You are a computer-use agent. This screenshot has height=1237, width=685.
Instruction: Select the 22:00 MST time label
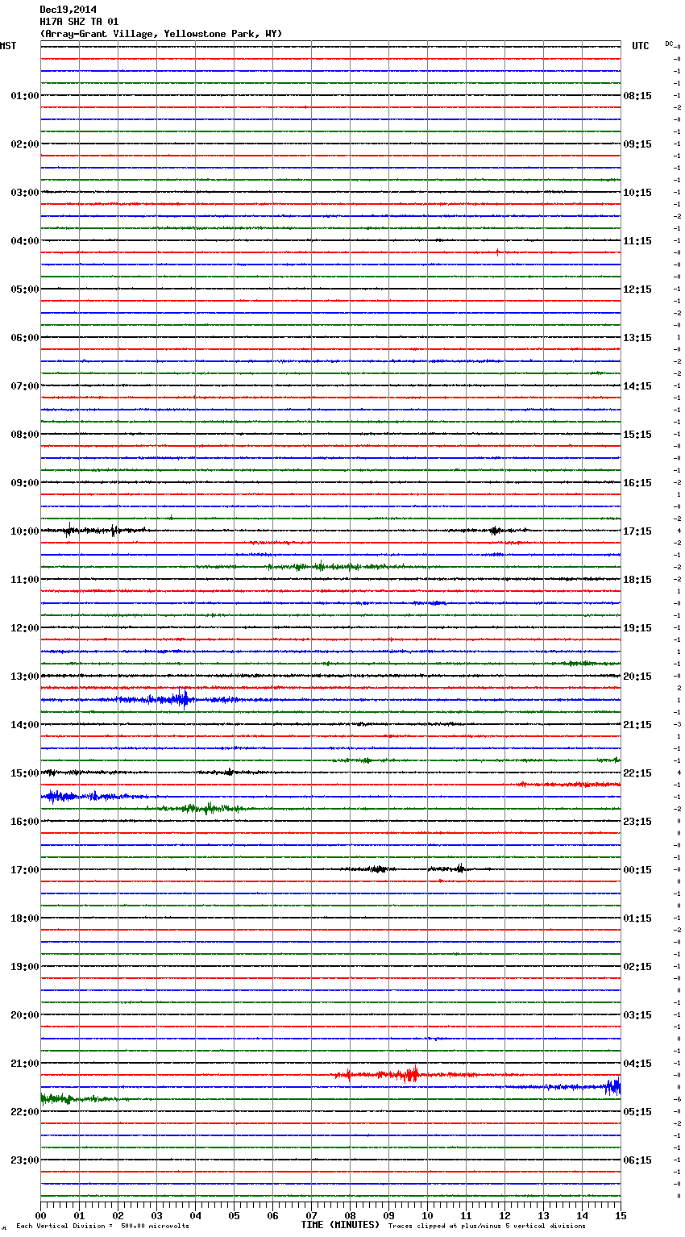[25, 1112]
